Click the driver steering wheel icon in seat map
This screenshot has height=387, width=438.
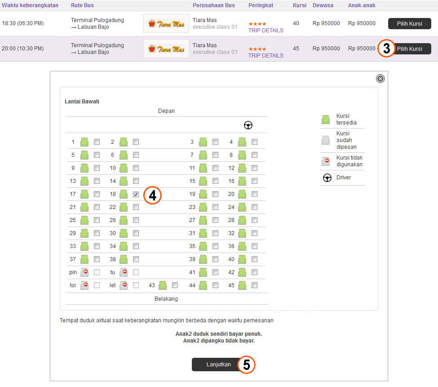click(248, 125)
